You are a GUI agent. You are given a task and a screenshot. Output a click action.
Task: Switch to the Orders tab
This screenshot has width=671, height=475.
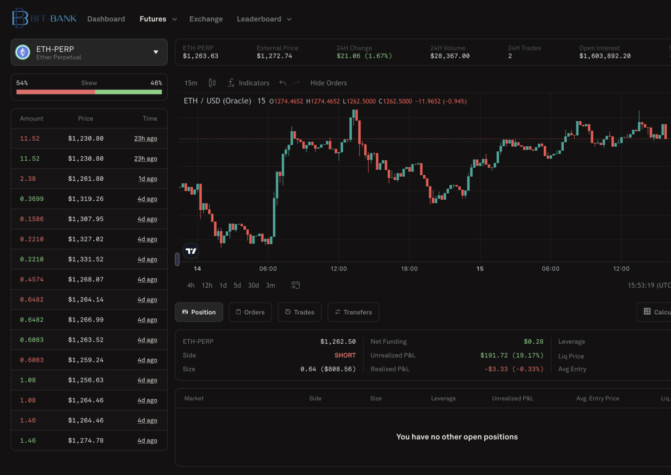coord(250,312)
